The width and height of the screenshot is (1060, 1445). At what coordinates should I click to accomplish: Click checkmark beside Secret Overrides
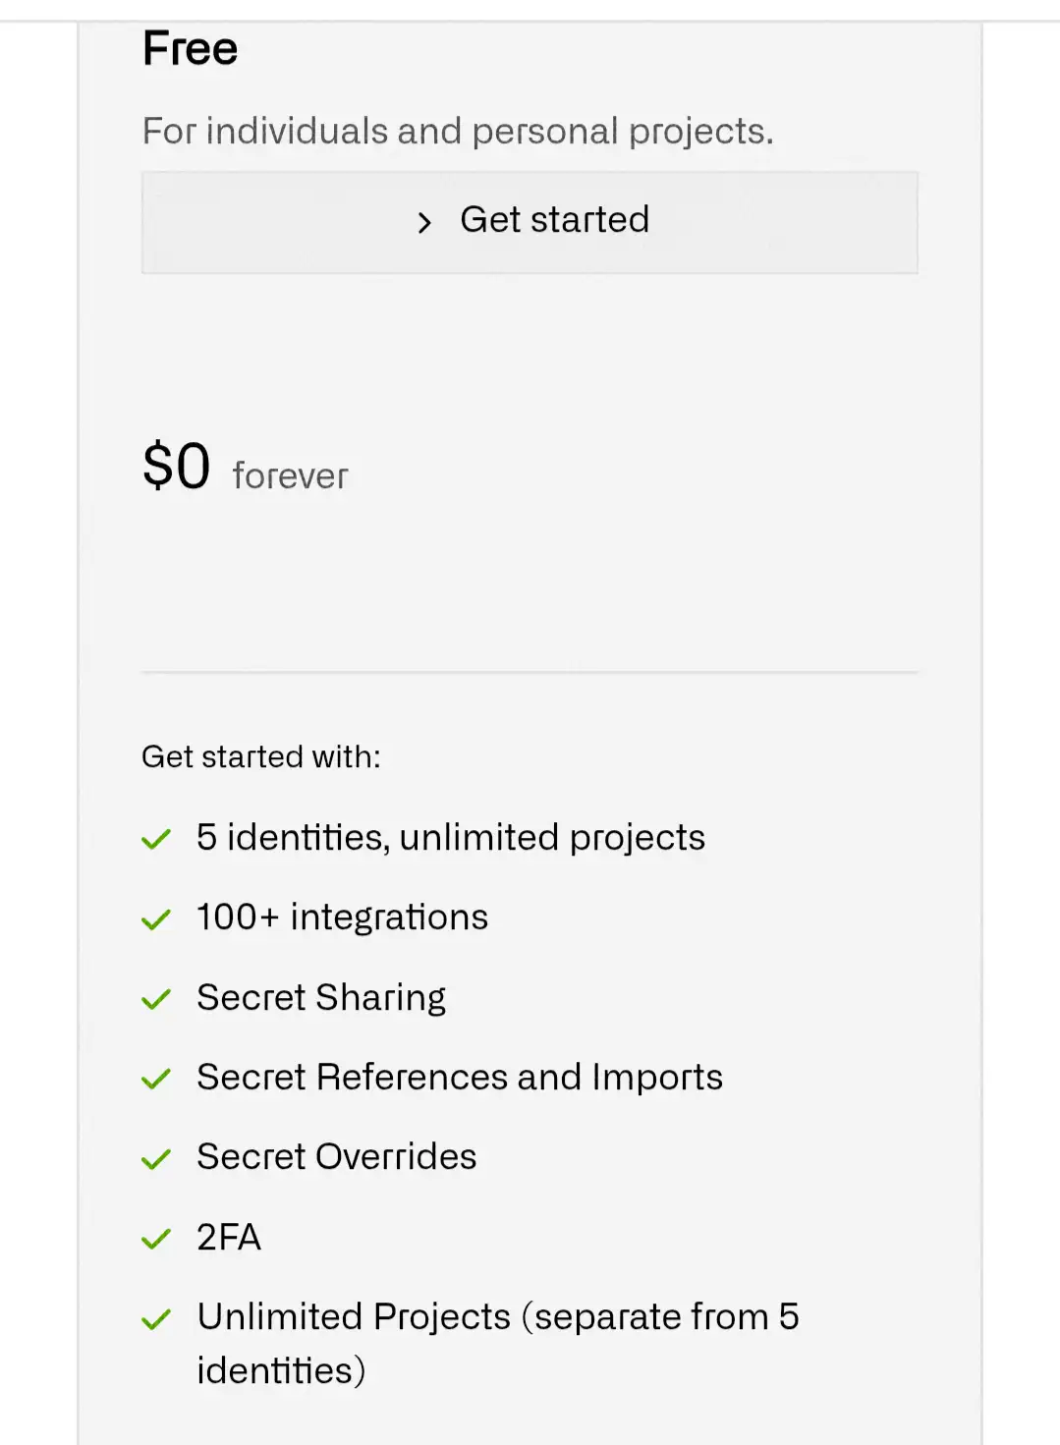tap(156, 1159)
